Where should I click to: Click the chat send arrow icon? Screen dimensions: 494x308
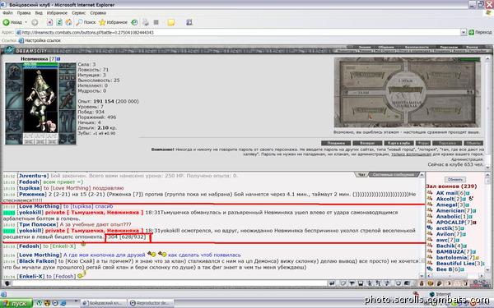coord(332,283)
